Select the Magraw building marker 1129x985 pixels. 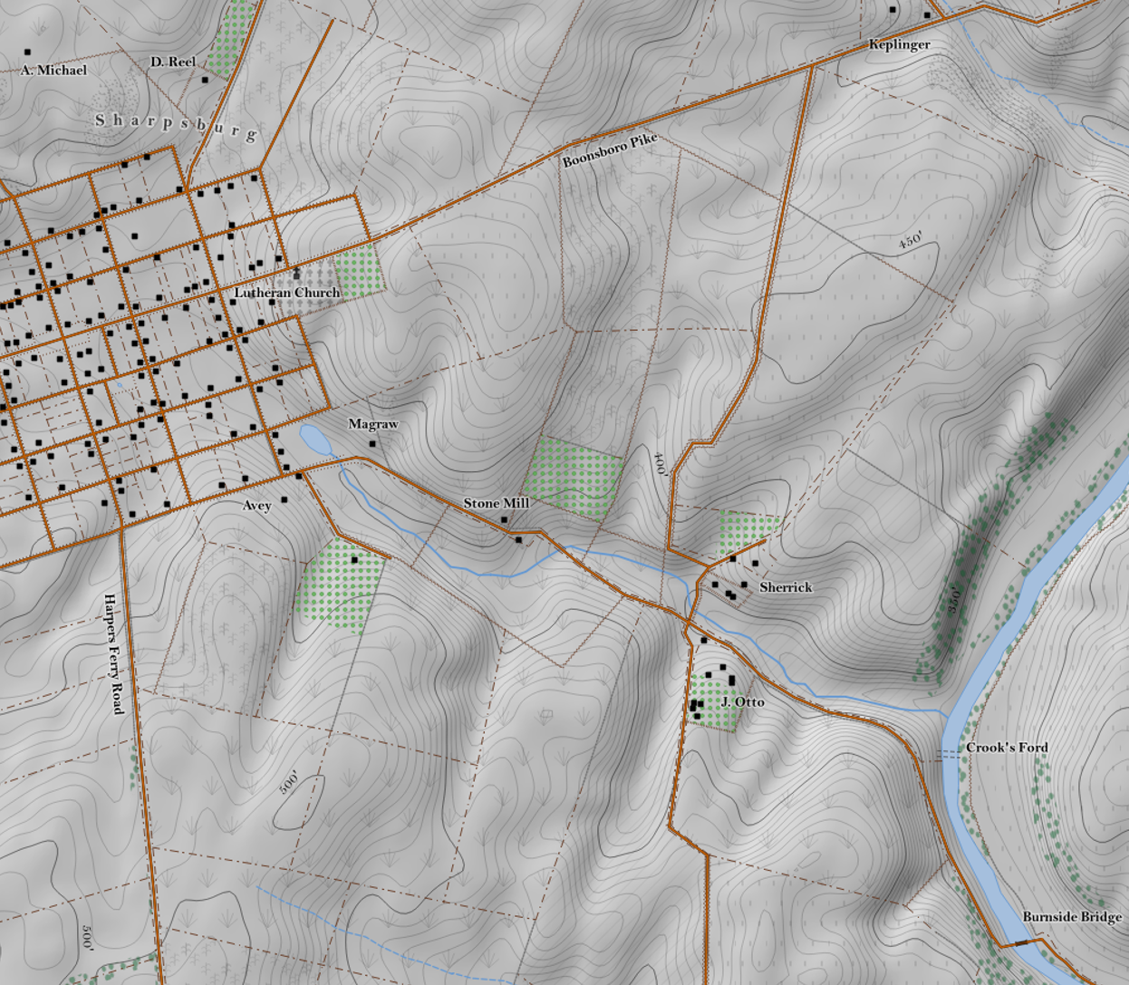click(372, 444)
